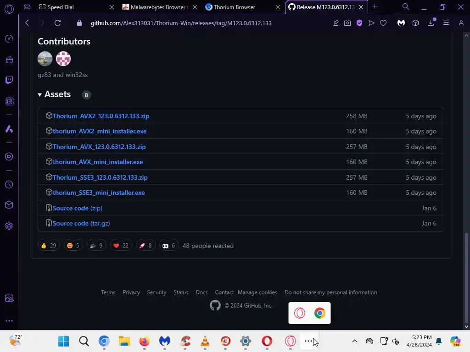This screenshot has width=470, height=352.
Task: Open the Malwarebytes extension icon
Action: tap(401, 23)
